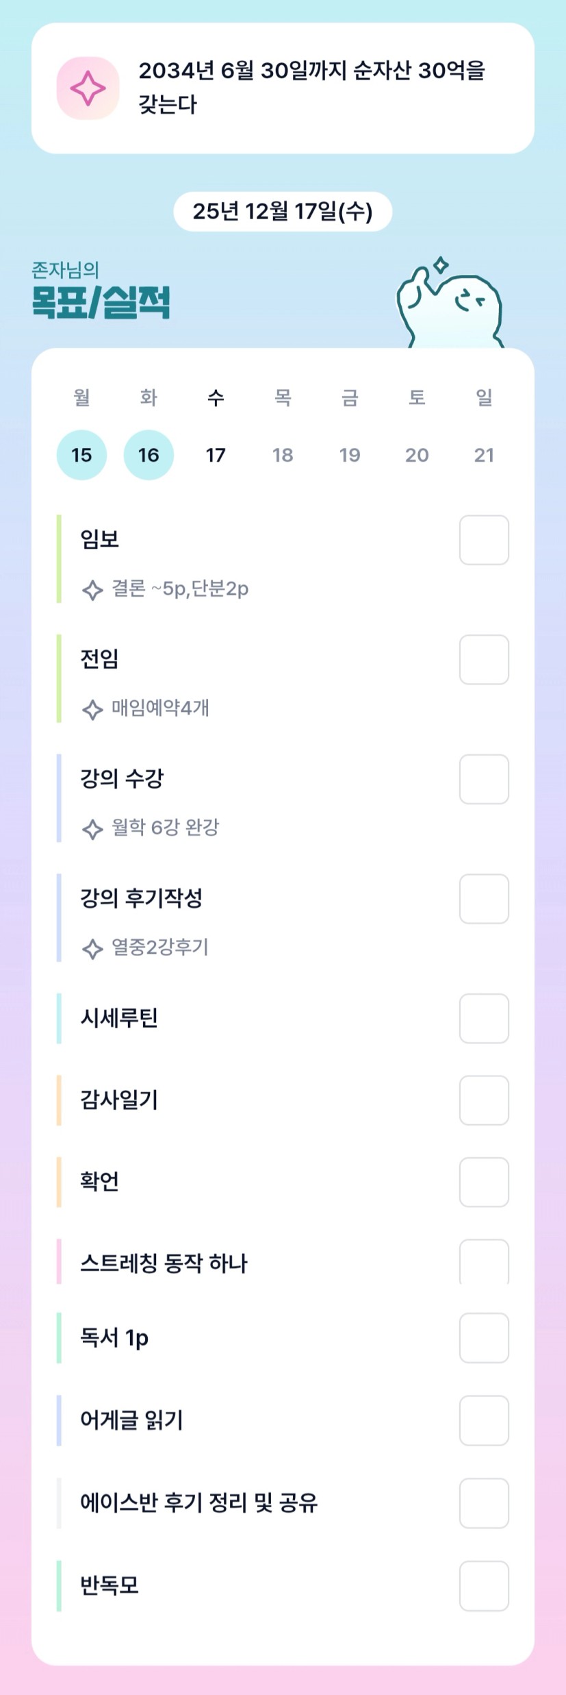
Task: Click the green color bar beside 전임
Action: coord(59,678)
